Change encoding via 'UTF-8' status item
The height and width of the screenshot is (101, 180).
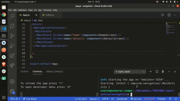(x=105, y=99)
